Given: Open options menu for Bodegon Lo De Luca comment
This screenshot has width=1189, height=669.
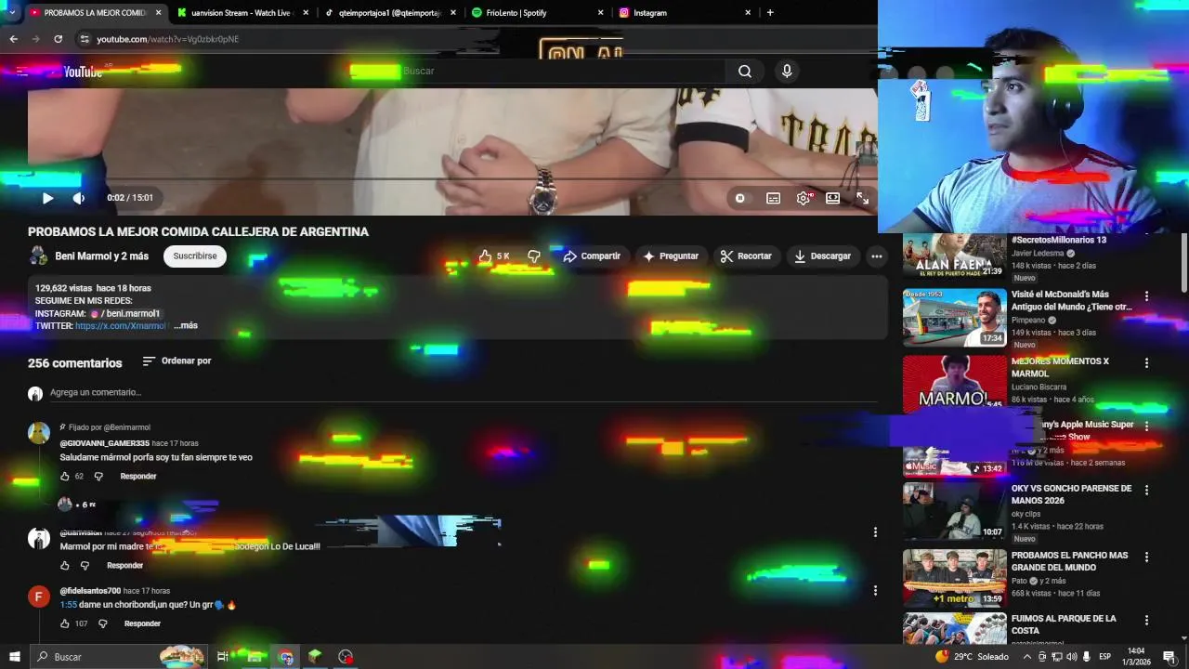Looking at the screenshot, I should [875, 532].
